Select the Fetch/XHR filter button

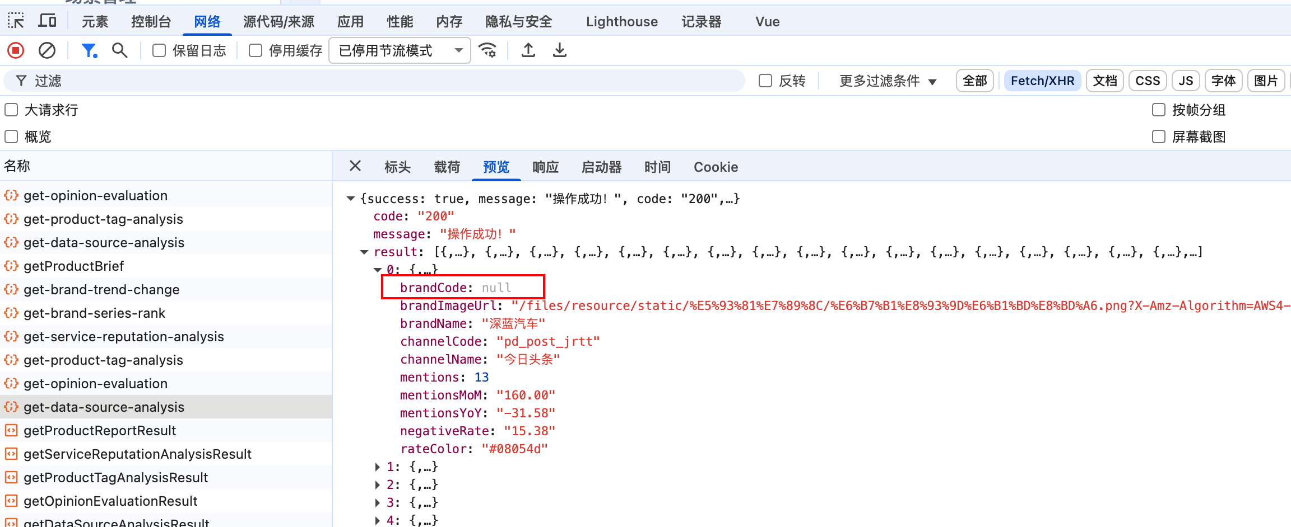pos(1042,81)
